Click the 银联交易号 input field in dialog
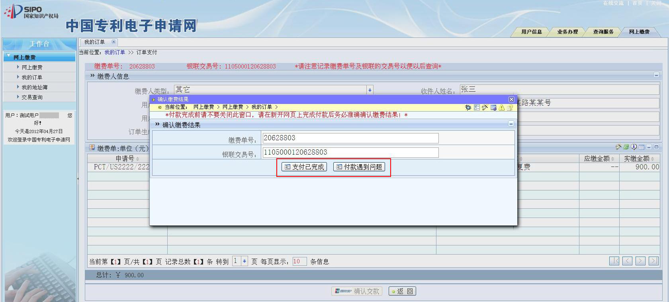Viewport: 669px width, 302px height. 350,153
